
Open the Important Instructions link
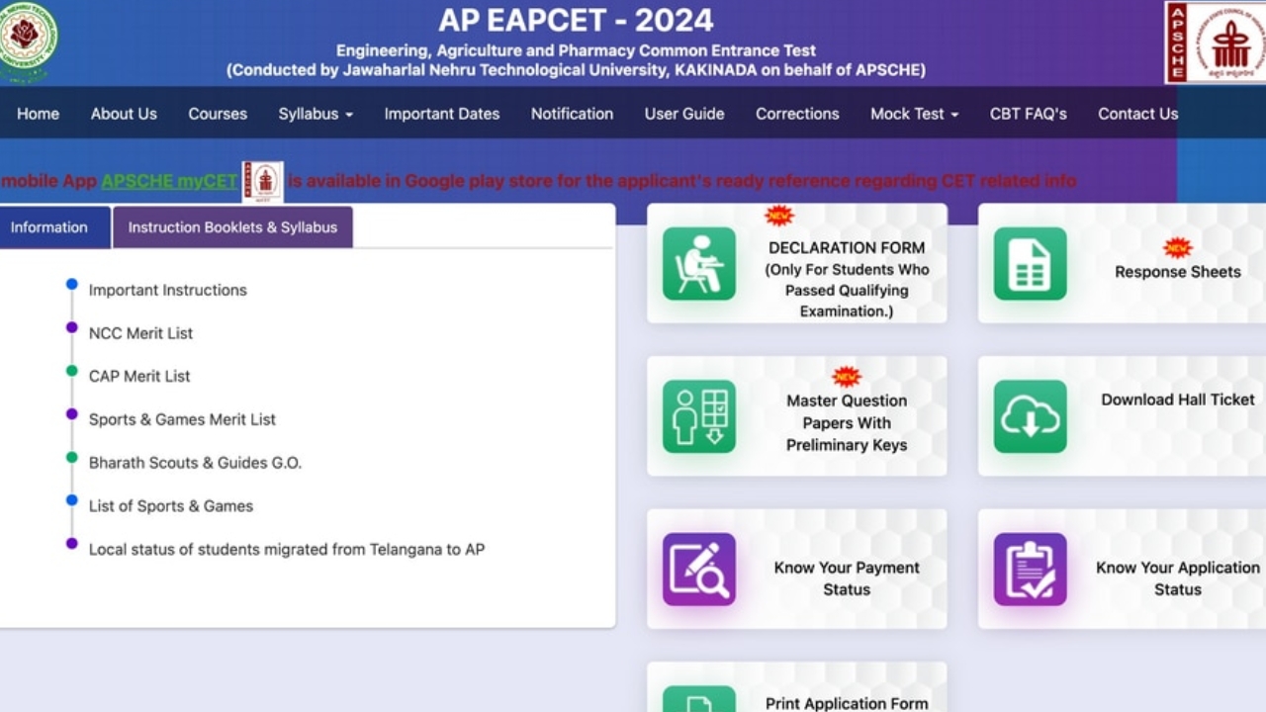tap(168, 290)
